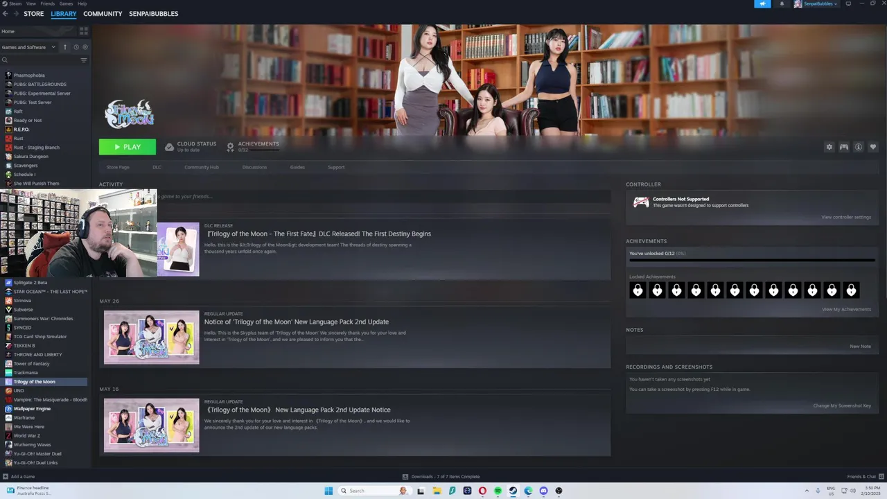Open the Store Page link
The width and height of the screenshot is (887, 499).
click(118, 167)
